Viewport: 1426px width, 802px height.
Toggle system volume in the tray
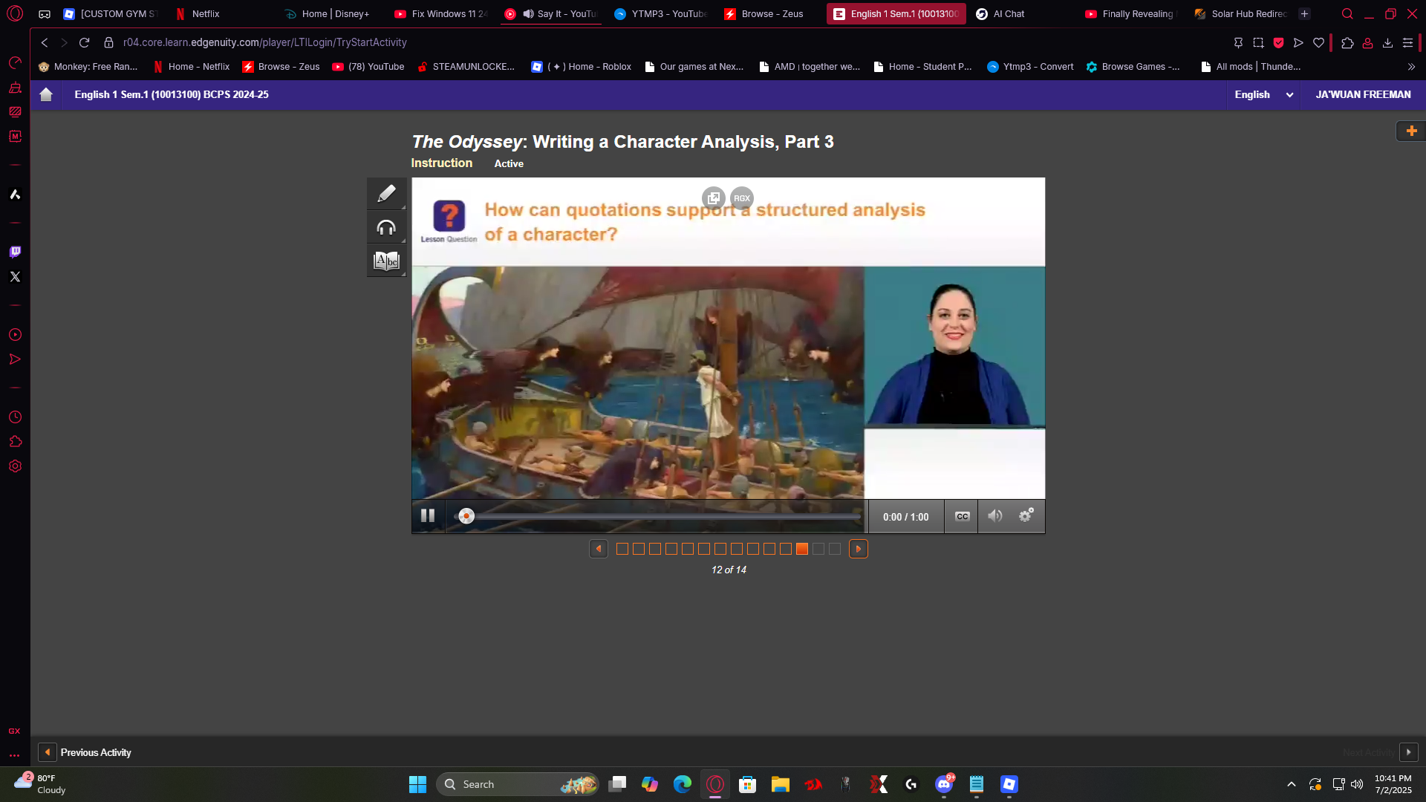pos(1357,784)
